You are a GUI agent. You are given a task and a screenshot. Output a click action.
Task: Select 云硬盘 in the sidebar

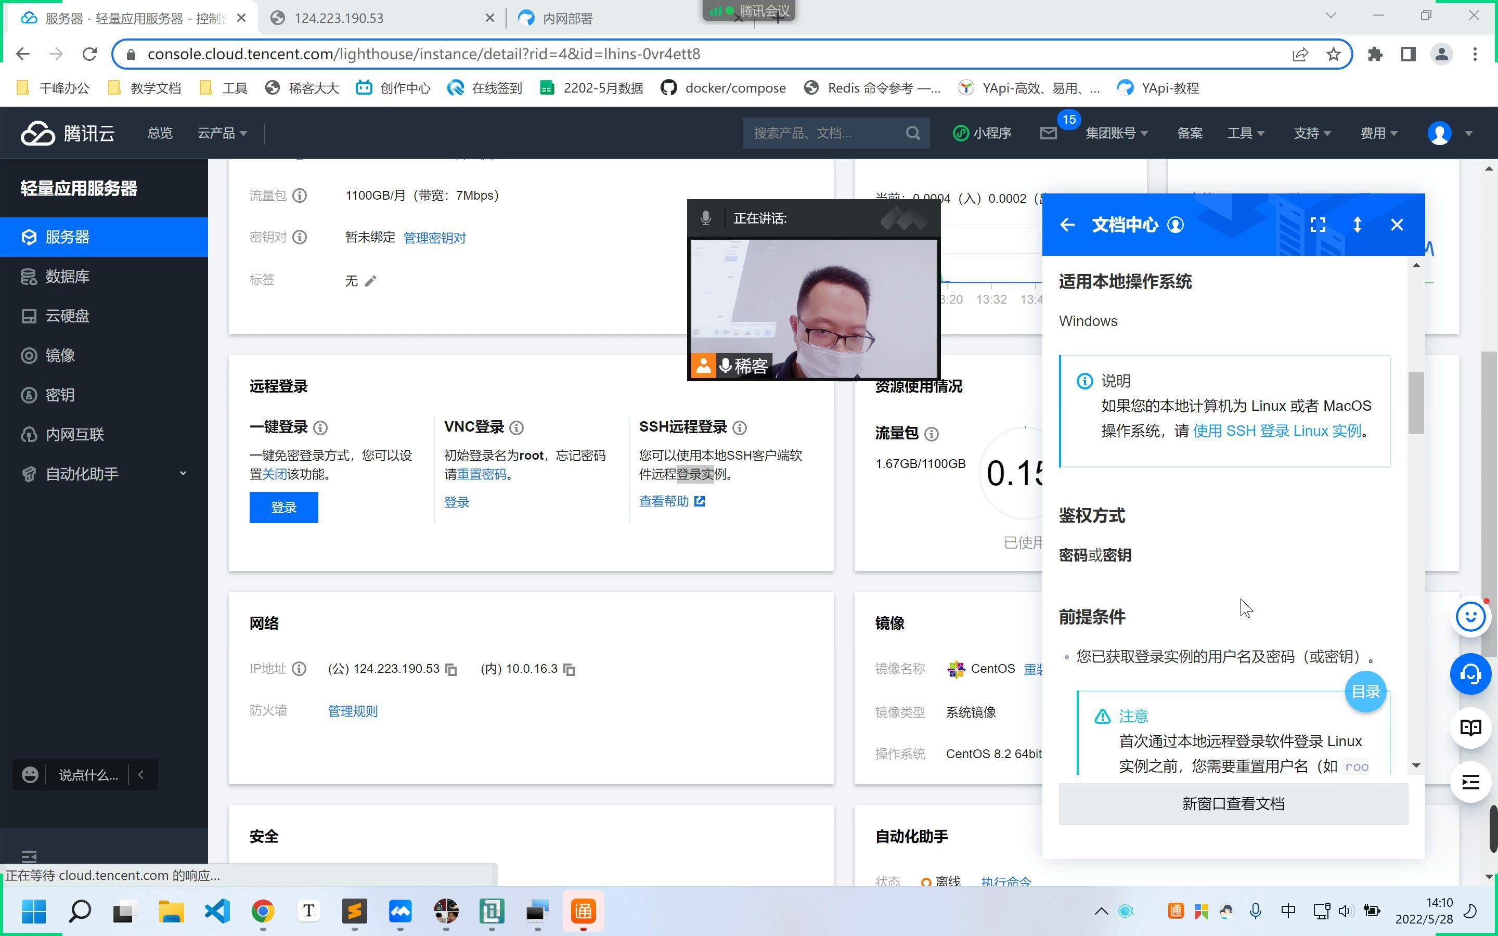104,316
